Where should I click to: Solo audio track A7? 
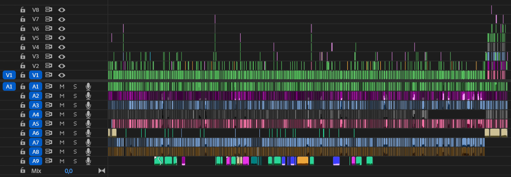[75, 142]
